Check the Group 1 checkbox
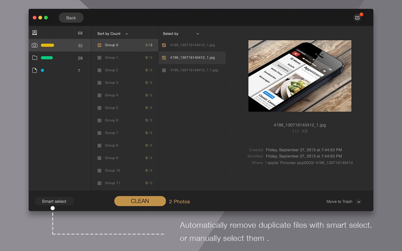402x251 pixels. [x=99, y=57]
